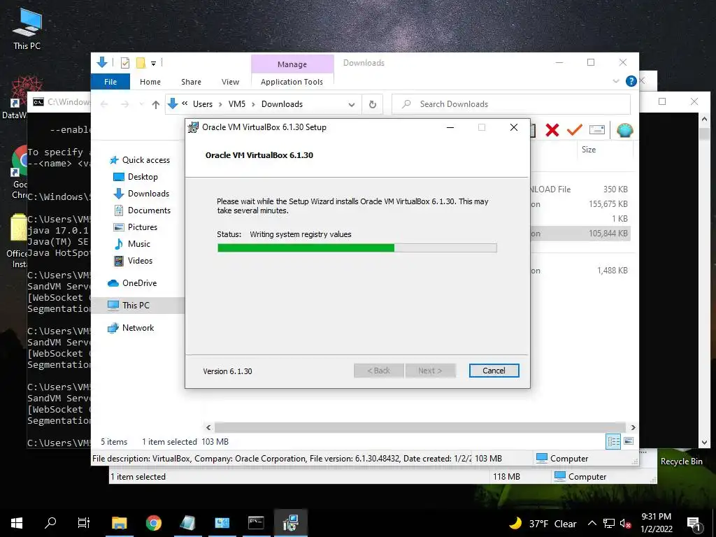Viewport: 716px width, 537px height.
Task: Switch to Details view layout icon
Action: 613,441
